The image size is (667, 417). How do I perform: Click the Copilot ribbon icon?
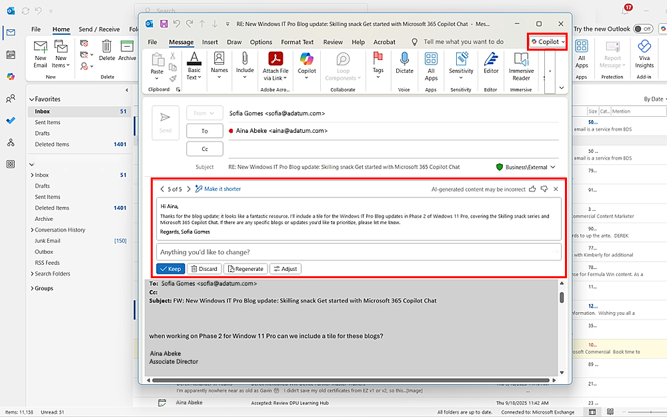(307, 60)
